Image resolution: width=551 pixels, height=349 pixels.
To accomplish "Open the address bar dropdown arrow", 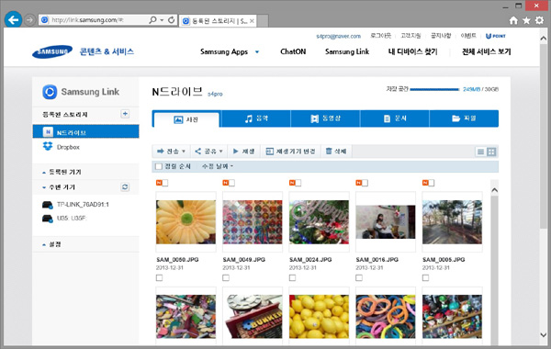I will tap(162, 20).
